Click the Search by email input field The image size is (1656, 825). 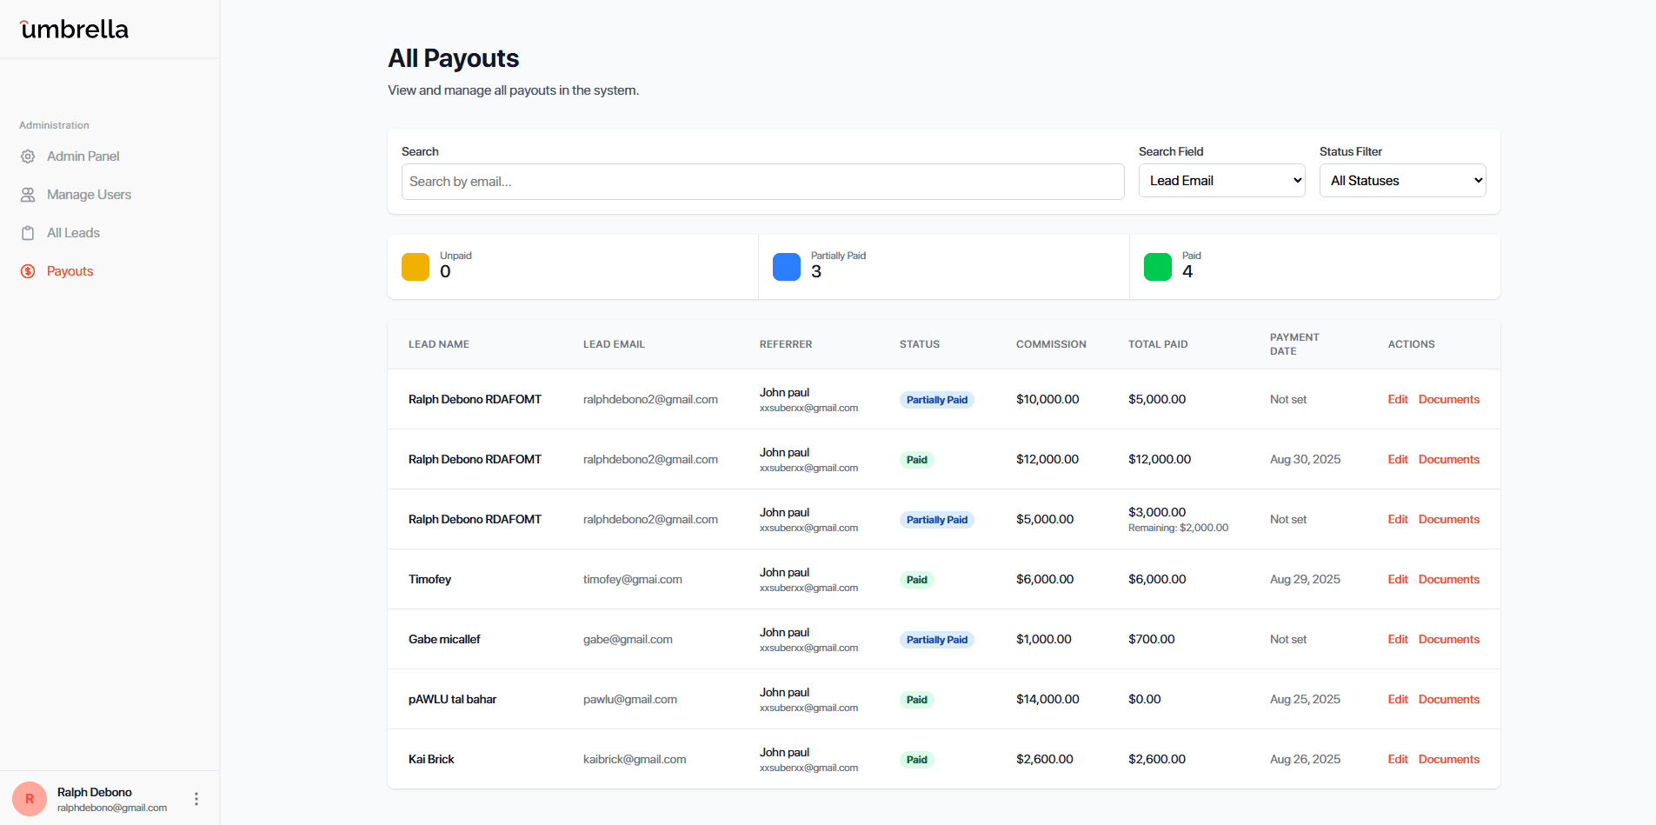tap(762, 182)
